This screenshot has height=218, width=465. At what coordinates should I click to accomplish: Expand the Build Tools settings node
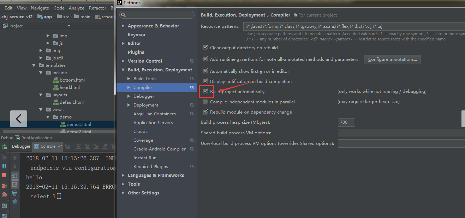[x=129, y=79]
